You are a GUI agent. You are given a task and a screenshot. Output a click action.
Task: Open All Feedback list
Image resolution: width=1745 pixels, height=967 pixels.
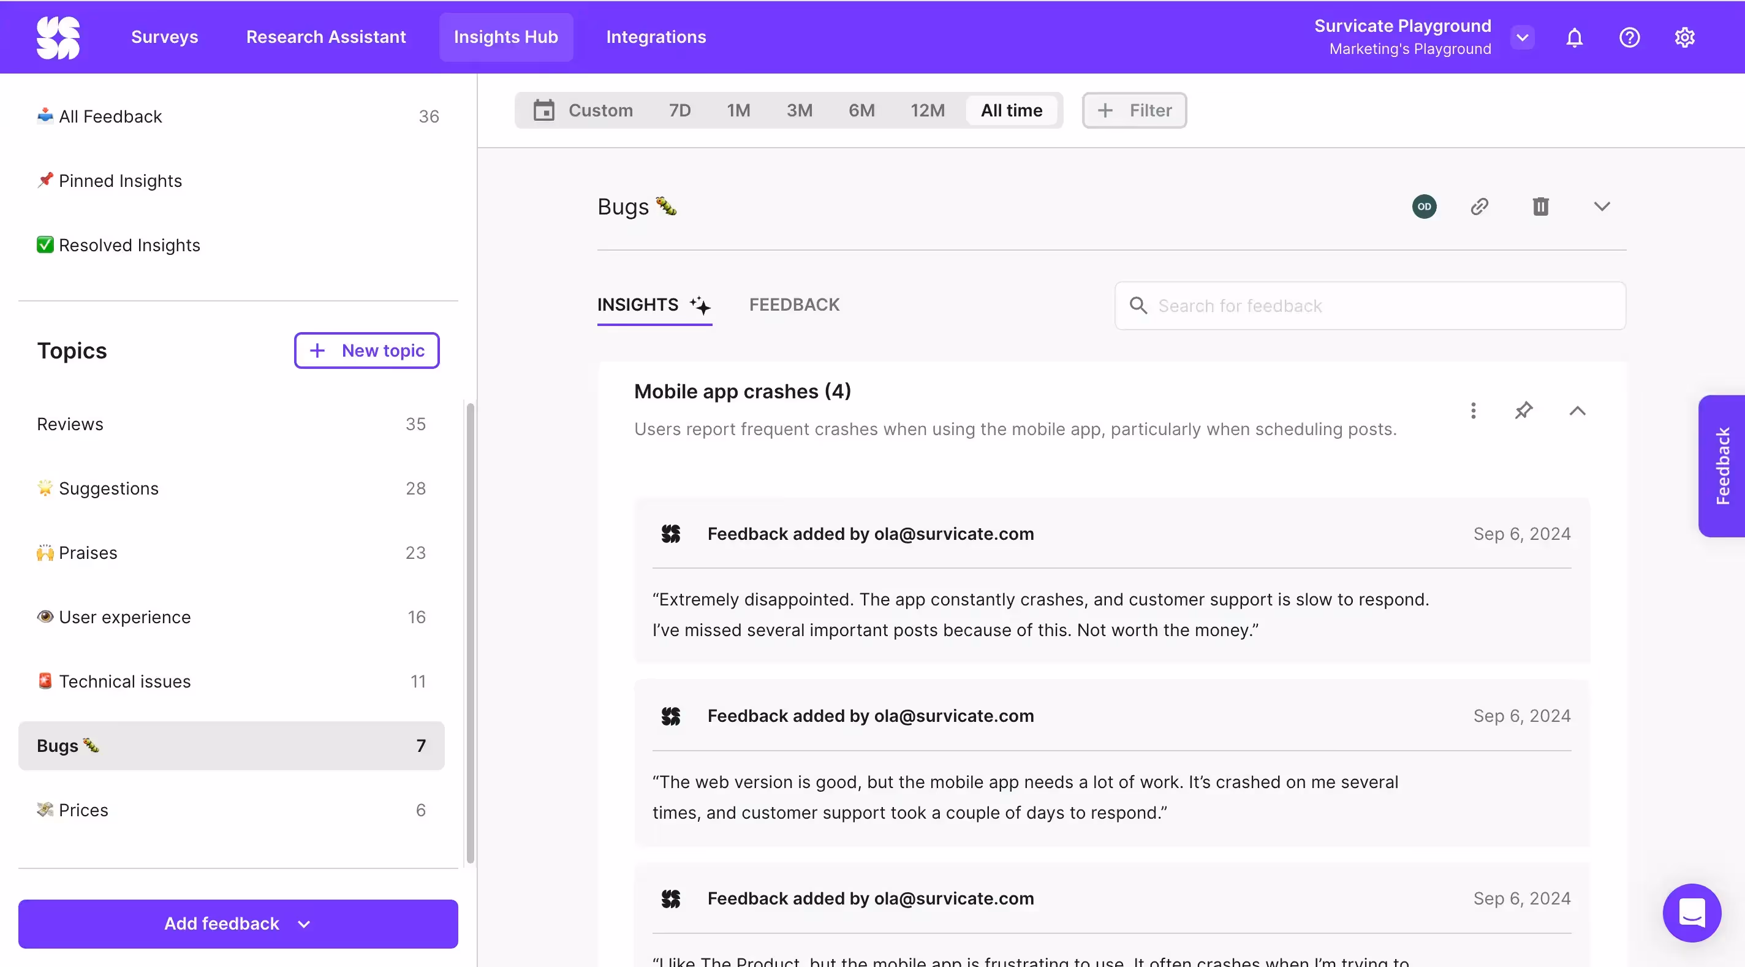238,116
